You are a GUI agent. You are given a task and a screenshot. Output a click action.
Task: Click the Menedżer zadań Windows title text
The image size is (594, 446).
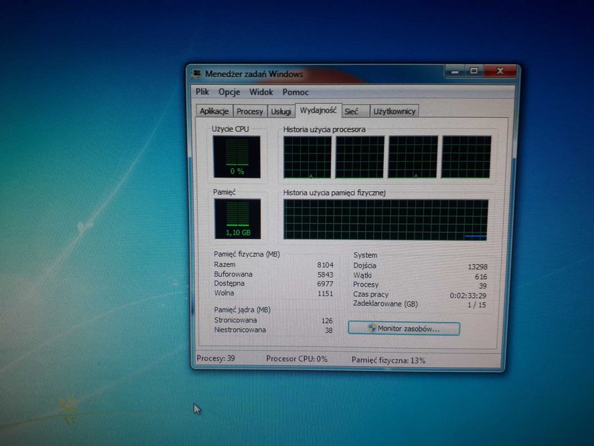[x=254, y=74]
